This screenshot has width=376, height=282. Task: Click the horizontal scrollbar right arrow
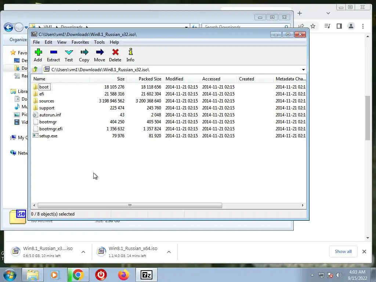coord(303,206)
